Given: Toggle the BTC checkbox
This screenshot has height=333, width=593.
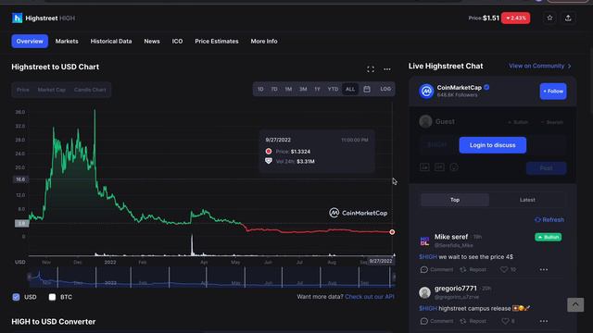Looking at the screenshot, I should click(x=52, y=297).
